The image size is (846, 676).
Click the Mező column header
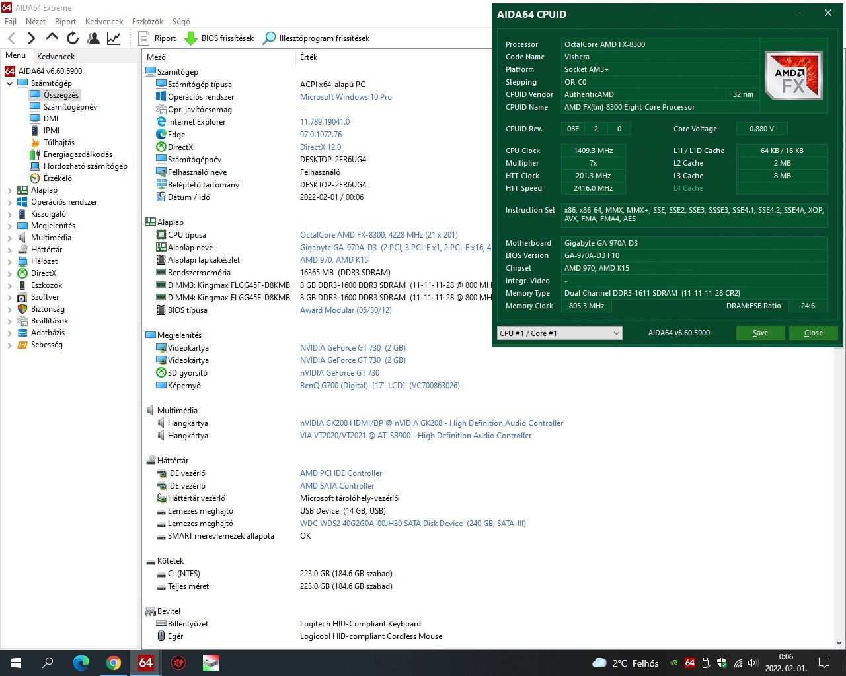click(x=220, y=57)
